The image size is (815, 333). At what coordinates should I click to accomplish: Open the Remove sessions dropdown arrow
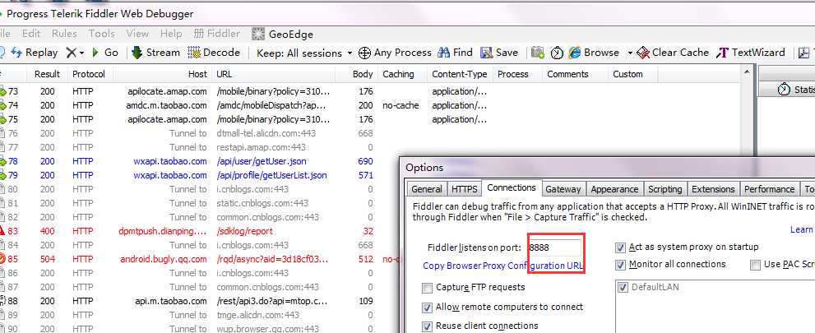tap(81, 53)
